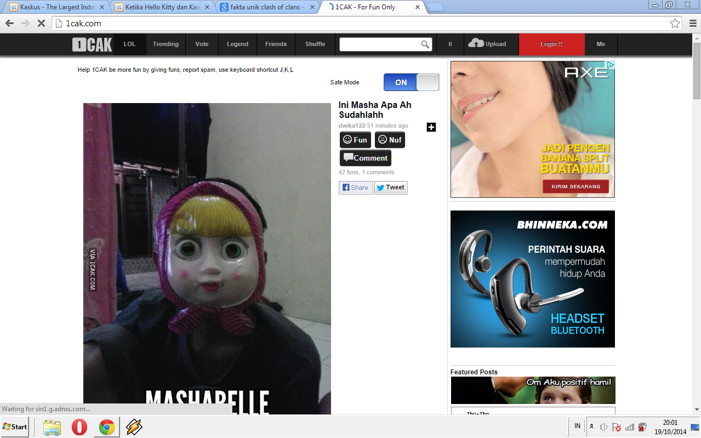Image resolution: width=701 pixels, height=438 pixels.
Task: Click the AdChoices icon on the AXE ad
Action: click(611, 65)
